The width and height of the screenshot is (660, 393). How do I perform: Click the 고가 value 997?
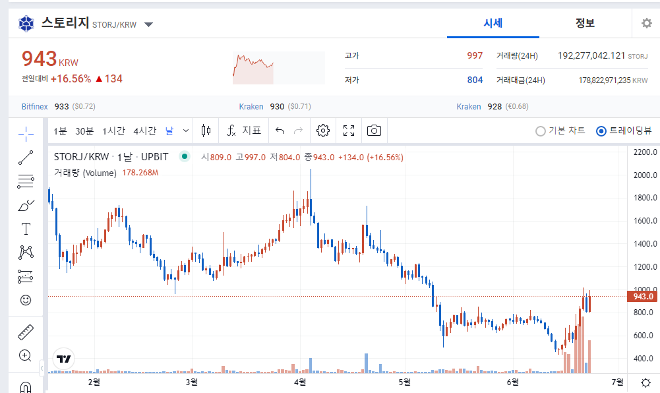474,55
